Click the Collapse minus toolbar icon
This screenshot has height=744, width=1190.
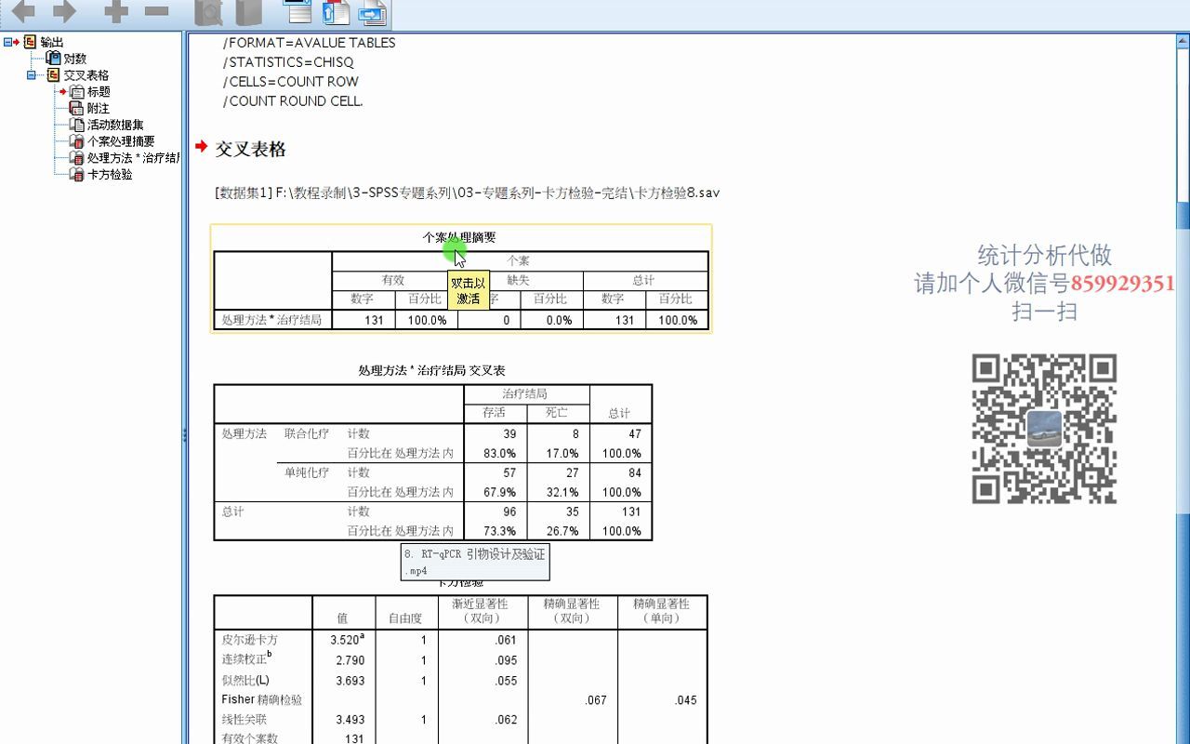click(157, 12)
